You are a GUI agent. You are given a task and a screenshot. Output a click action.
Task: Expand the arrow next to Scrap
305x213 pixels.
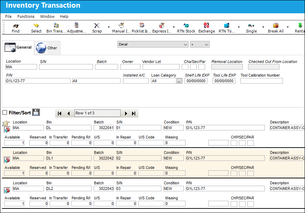pyautogui.click(x=109, y=27)
